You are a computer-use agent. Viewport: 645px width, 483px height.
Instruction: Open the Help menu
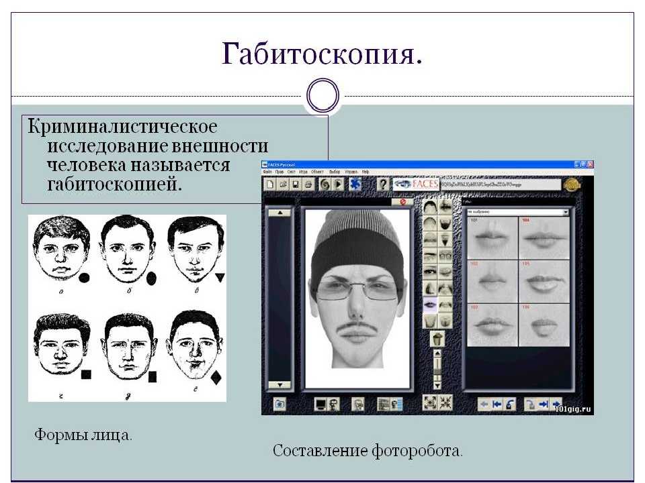[x=365, y=172]
